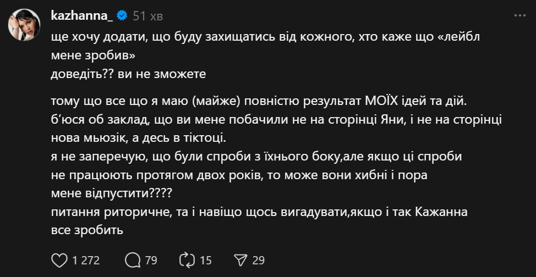Viewport: 536px width, 277px height.
Task: Open replies via the comment bubble icon
Action: pos(133,259)
